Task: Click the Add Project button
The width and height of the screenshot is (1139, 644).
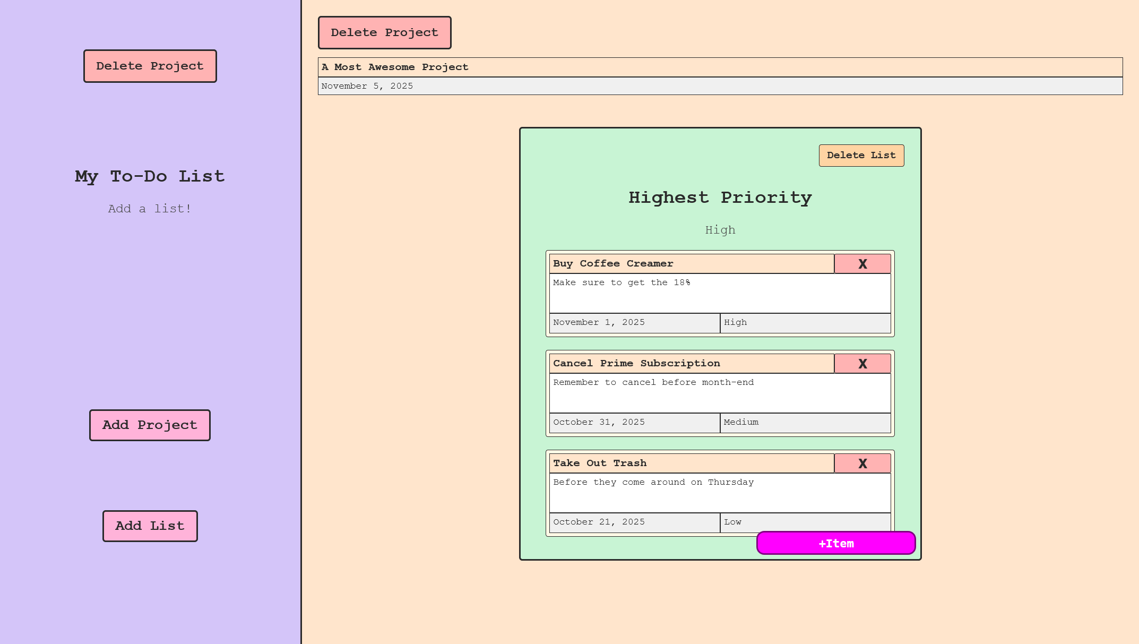Action: (150, 425)
